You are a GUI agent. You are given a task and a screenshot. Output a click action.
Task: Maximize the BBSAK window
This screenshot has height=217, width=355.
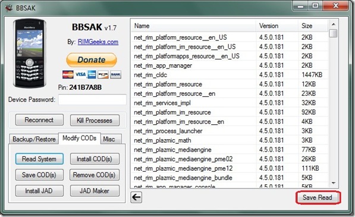pyautogui.click(x=315, y=6)
